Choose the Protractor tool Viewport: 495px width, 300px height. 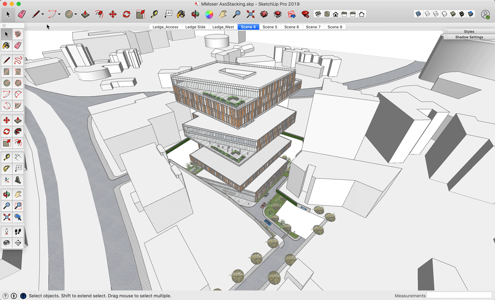click(x=7, y=168)
